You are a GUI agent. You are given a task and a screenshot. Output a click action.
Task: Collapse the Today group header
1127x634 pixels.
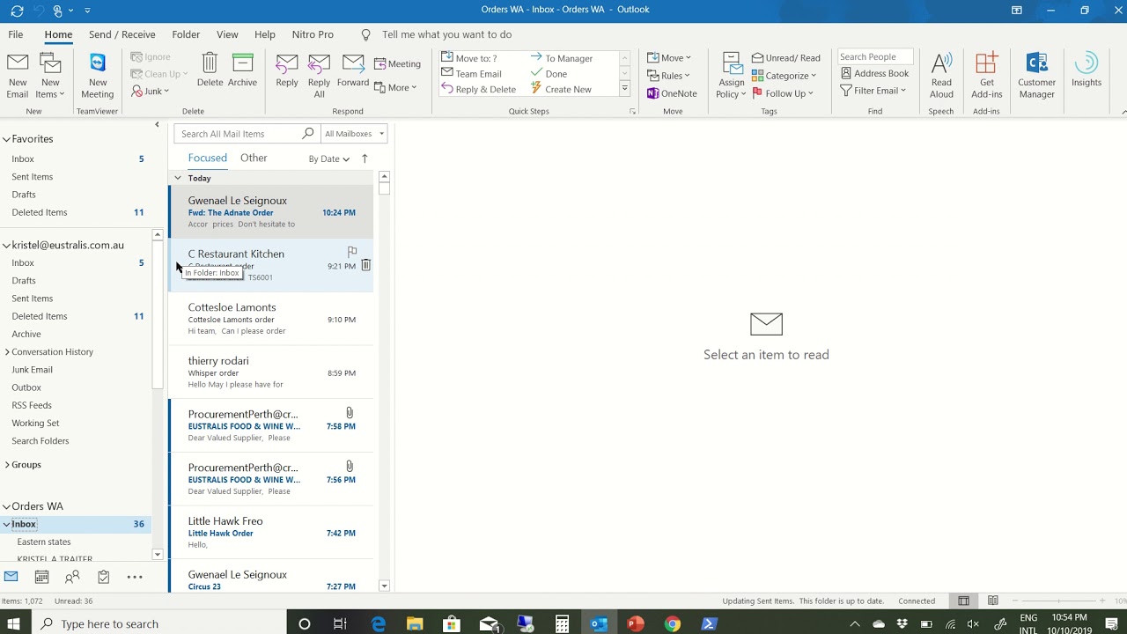(x=178, y=178)
